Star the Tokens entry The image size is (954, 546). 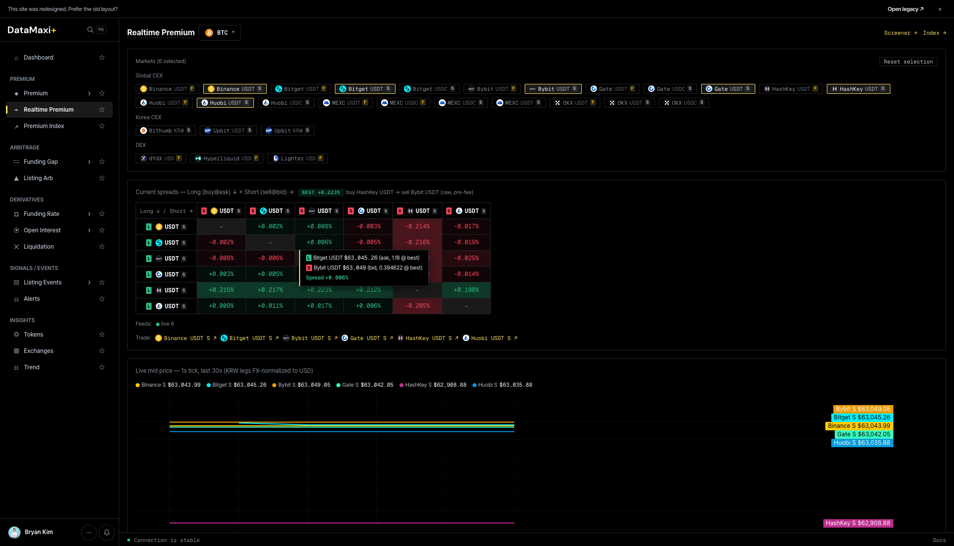click(x=102, y=335)
